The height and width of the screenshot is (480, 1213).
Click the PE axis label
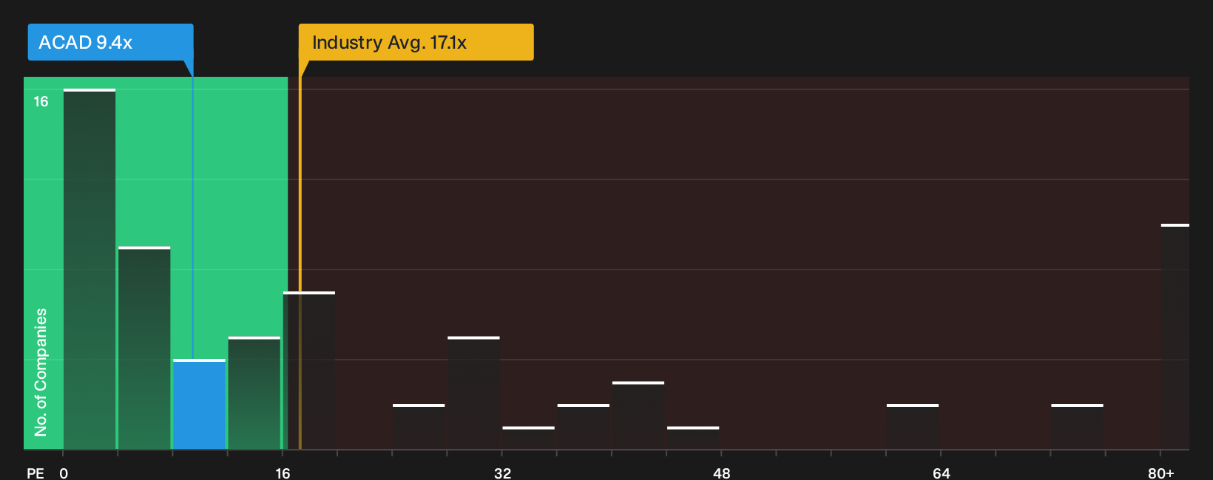[36, 473]
